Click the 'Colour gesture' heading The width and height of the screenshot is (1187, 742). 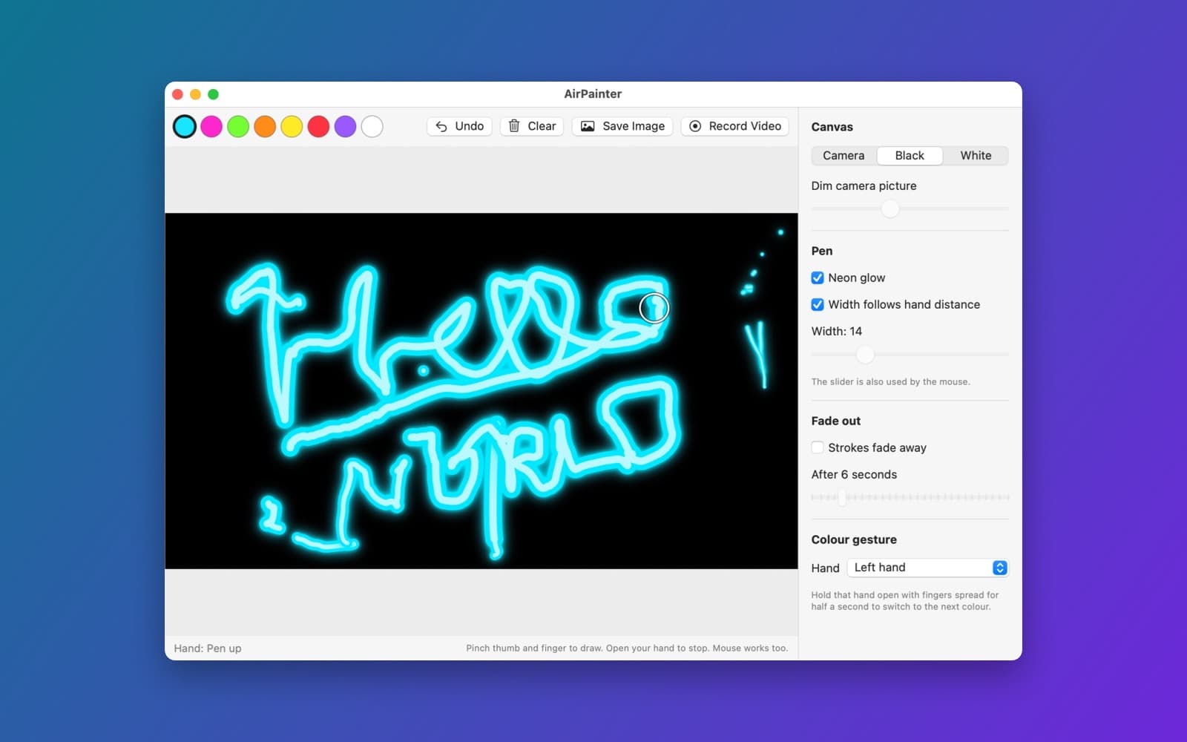click(854, 539)
